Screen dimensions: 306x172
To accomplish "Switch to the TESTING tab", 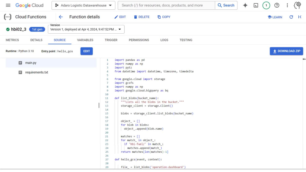I will click(186, 40).
